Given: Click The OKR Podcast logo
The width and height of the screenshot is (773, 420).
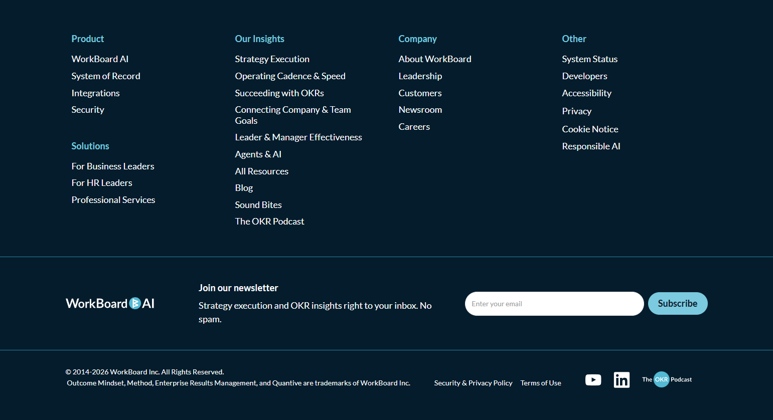Looking at the screenshot, I should (666, 379).
